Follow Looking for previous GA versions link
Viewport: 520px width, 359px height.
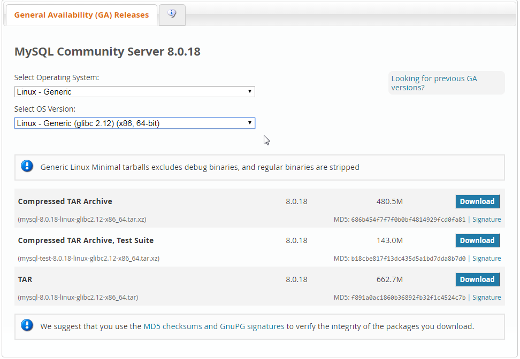(434, 83)
